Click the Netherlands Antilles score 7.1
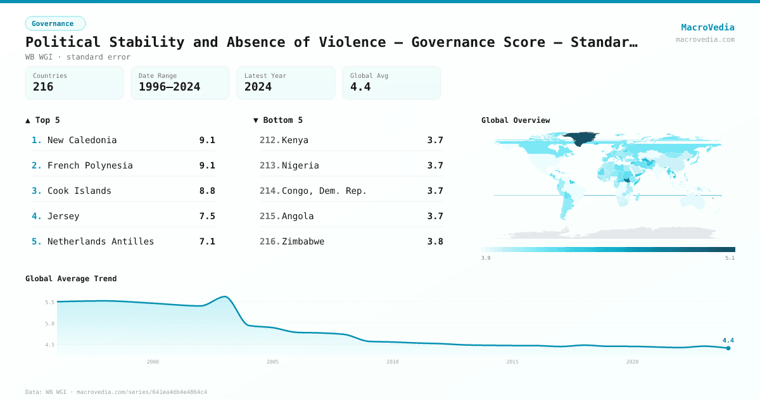Image resolution: width=760 pixels, height=399 pixels. pos(207,241)
